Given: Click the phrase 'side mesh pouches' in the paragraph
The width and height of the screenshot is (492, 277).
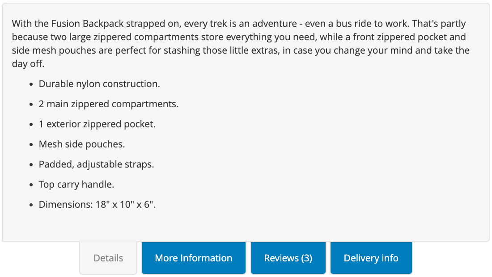Looking at the screenshot, I should [x=54, y=50].
